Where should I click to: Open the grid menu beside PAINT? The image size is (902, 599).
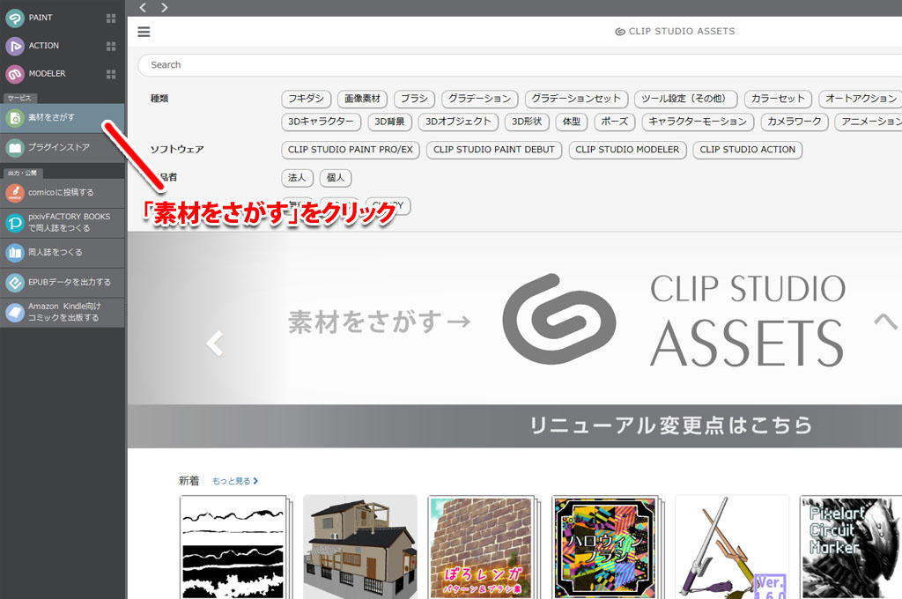click(x=111, y=18)
